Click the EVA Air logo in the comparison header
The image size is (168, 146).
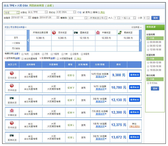point(119,32)
